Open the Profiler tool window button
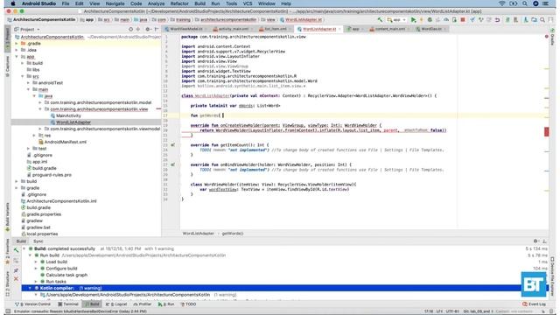 [x=143, y=304]
